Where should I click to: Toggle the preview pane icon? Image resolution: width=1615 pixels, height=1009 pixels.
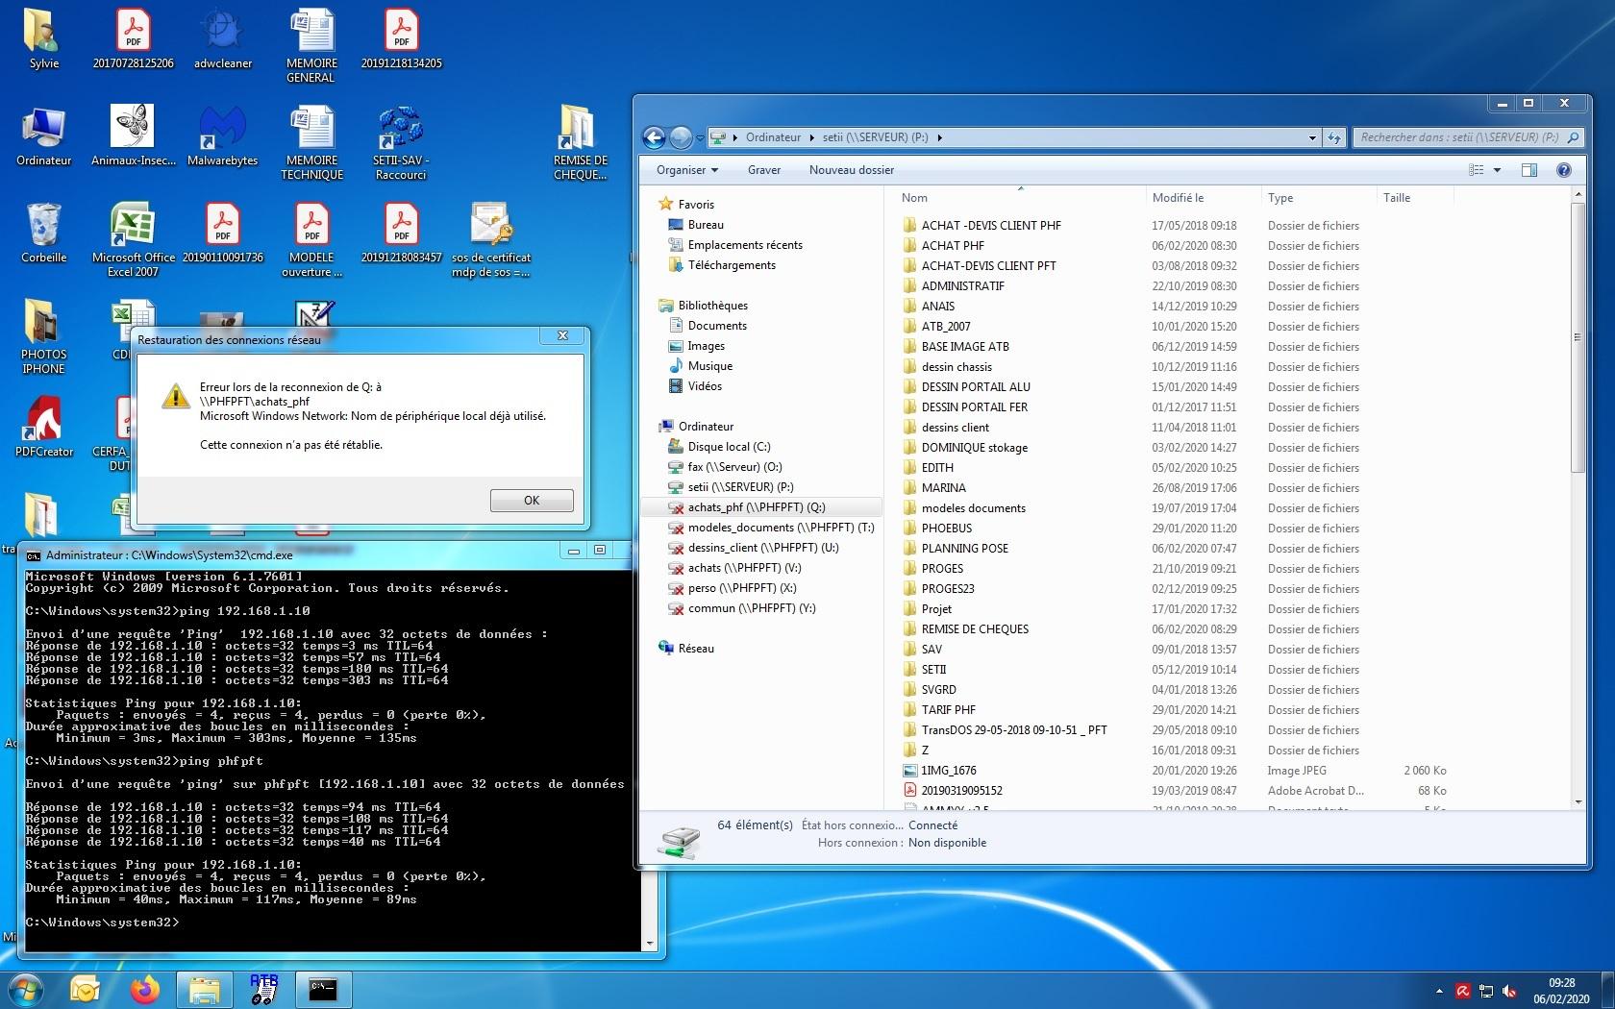tap(1529, 170)
